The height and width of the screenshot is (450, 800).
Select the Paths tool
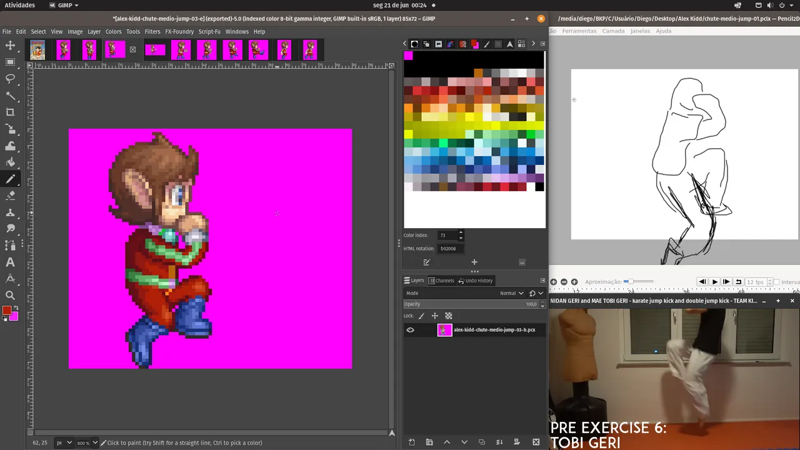pyautogui.click(x=10, y=246)
